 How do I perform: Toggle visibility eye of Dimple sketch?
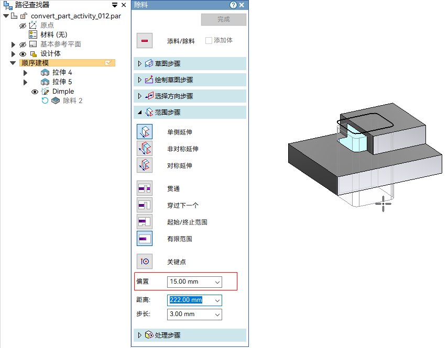35,92
